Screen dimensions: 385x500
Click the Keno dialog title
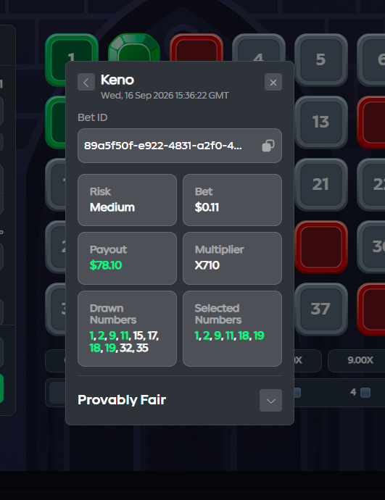tap(117, 80)
